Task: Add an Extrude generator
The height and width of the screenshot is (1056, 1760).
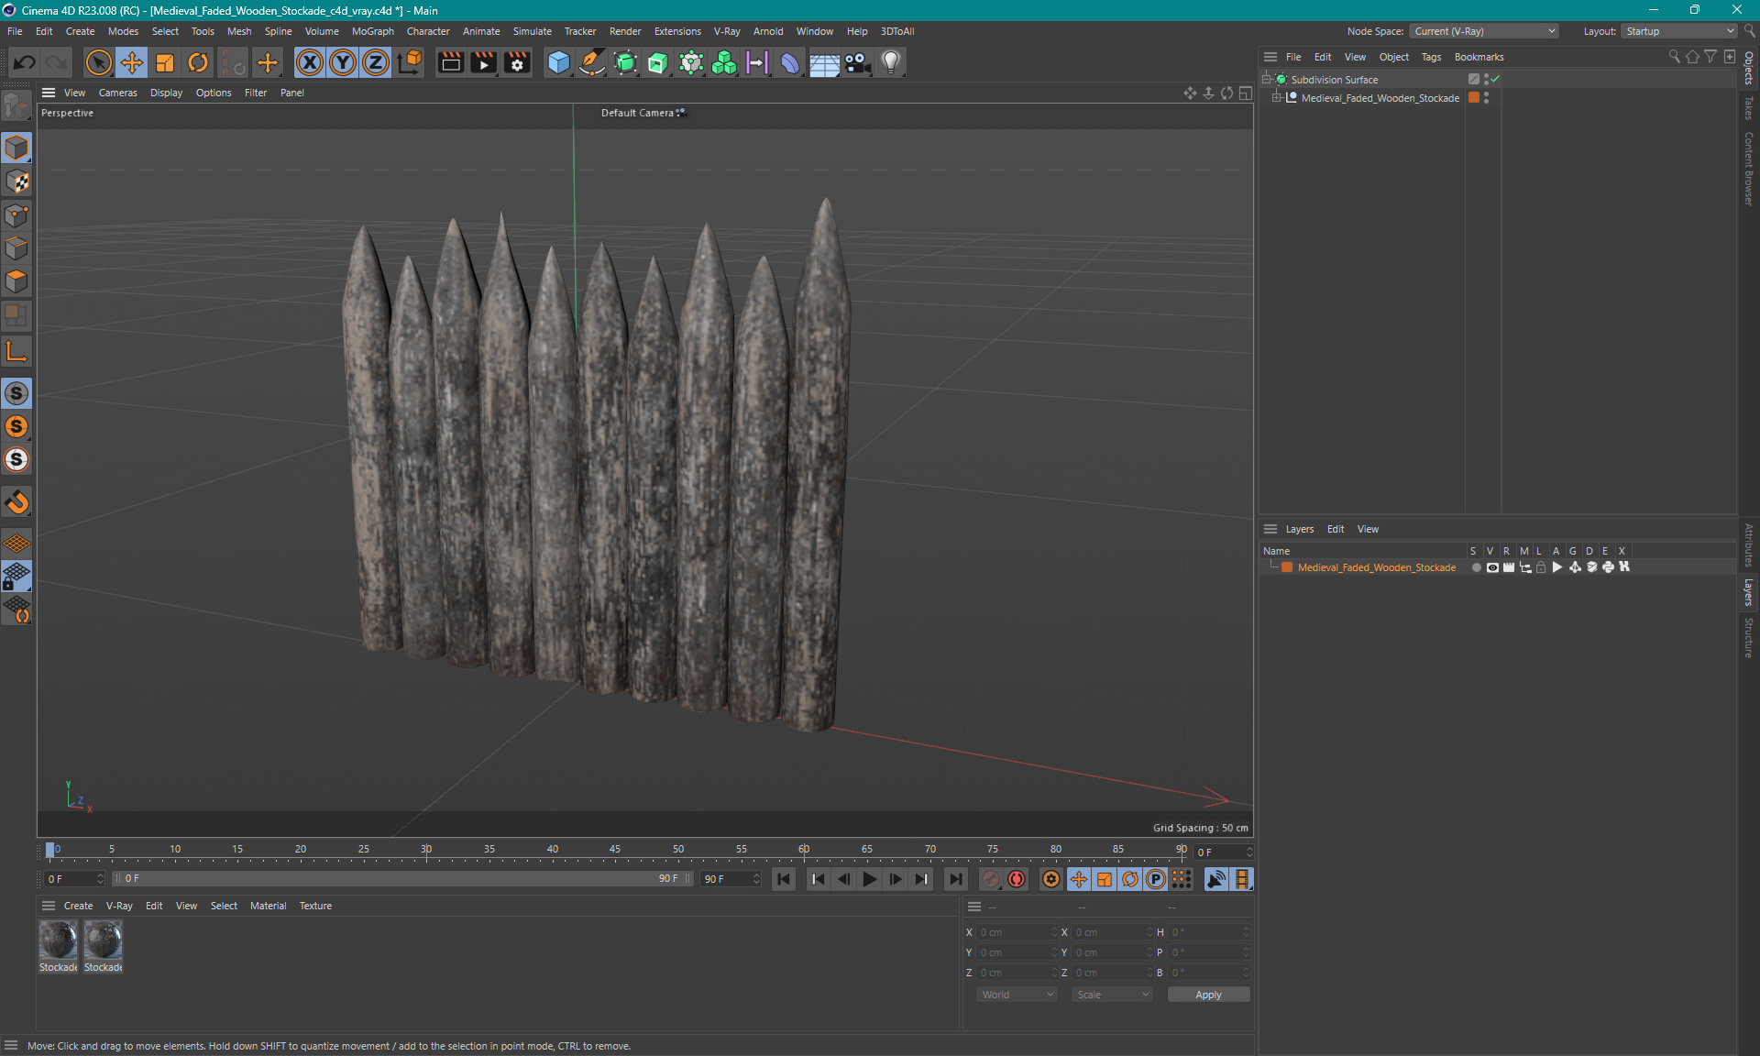Action: coord(658,62)
